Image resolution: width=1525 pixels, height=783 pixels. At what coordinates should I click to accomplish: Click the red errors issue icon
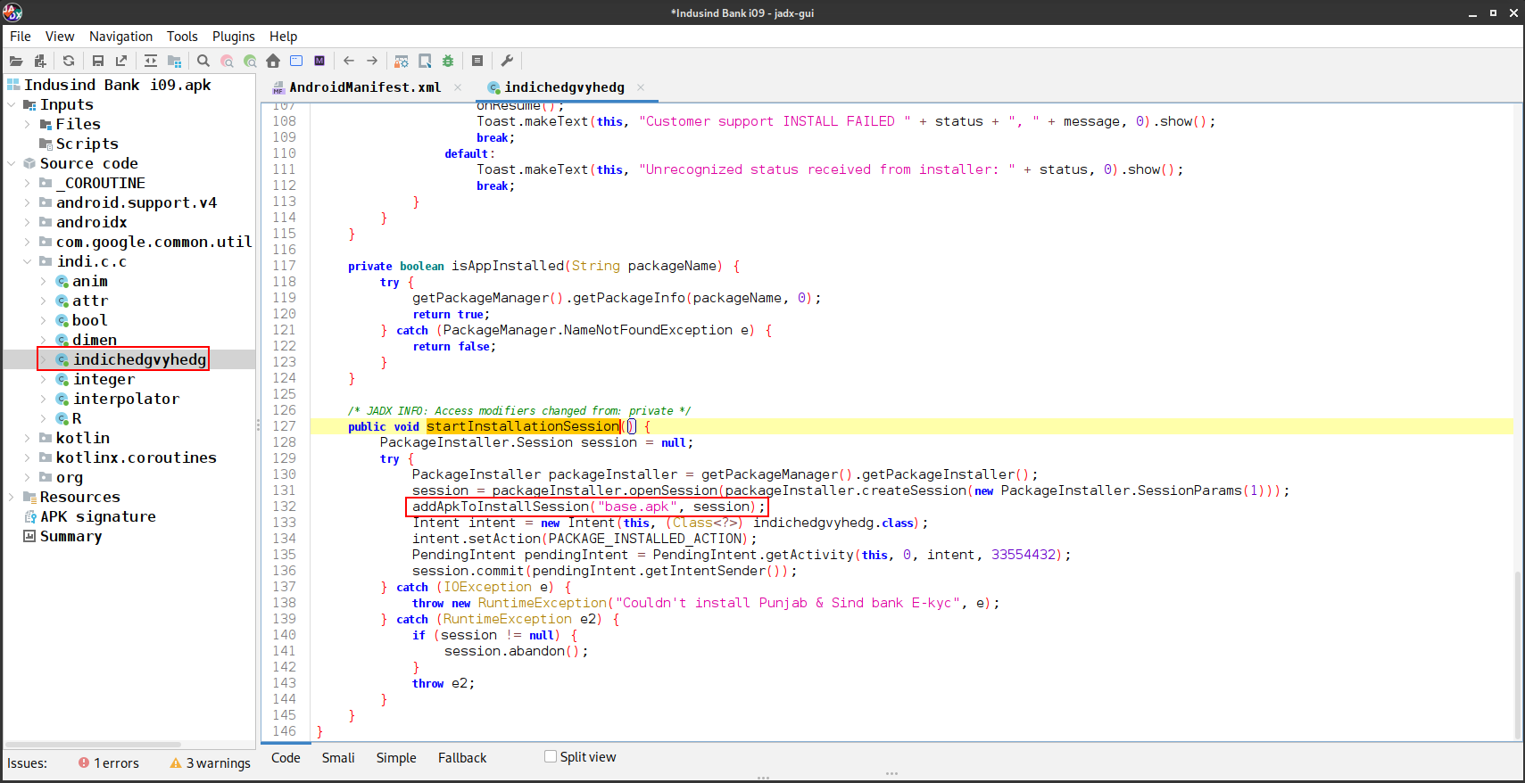[84, 762]
